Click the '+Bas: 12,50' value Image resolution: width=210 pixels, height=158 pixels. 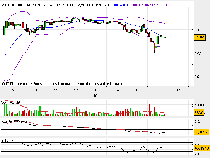tap(75, 5)
